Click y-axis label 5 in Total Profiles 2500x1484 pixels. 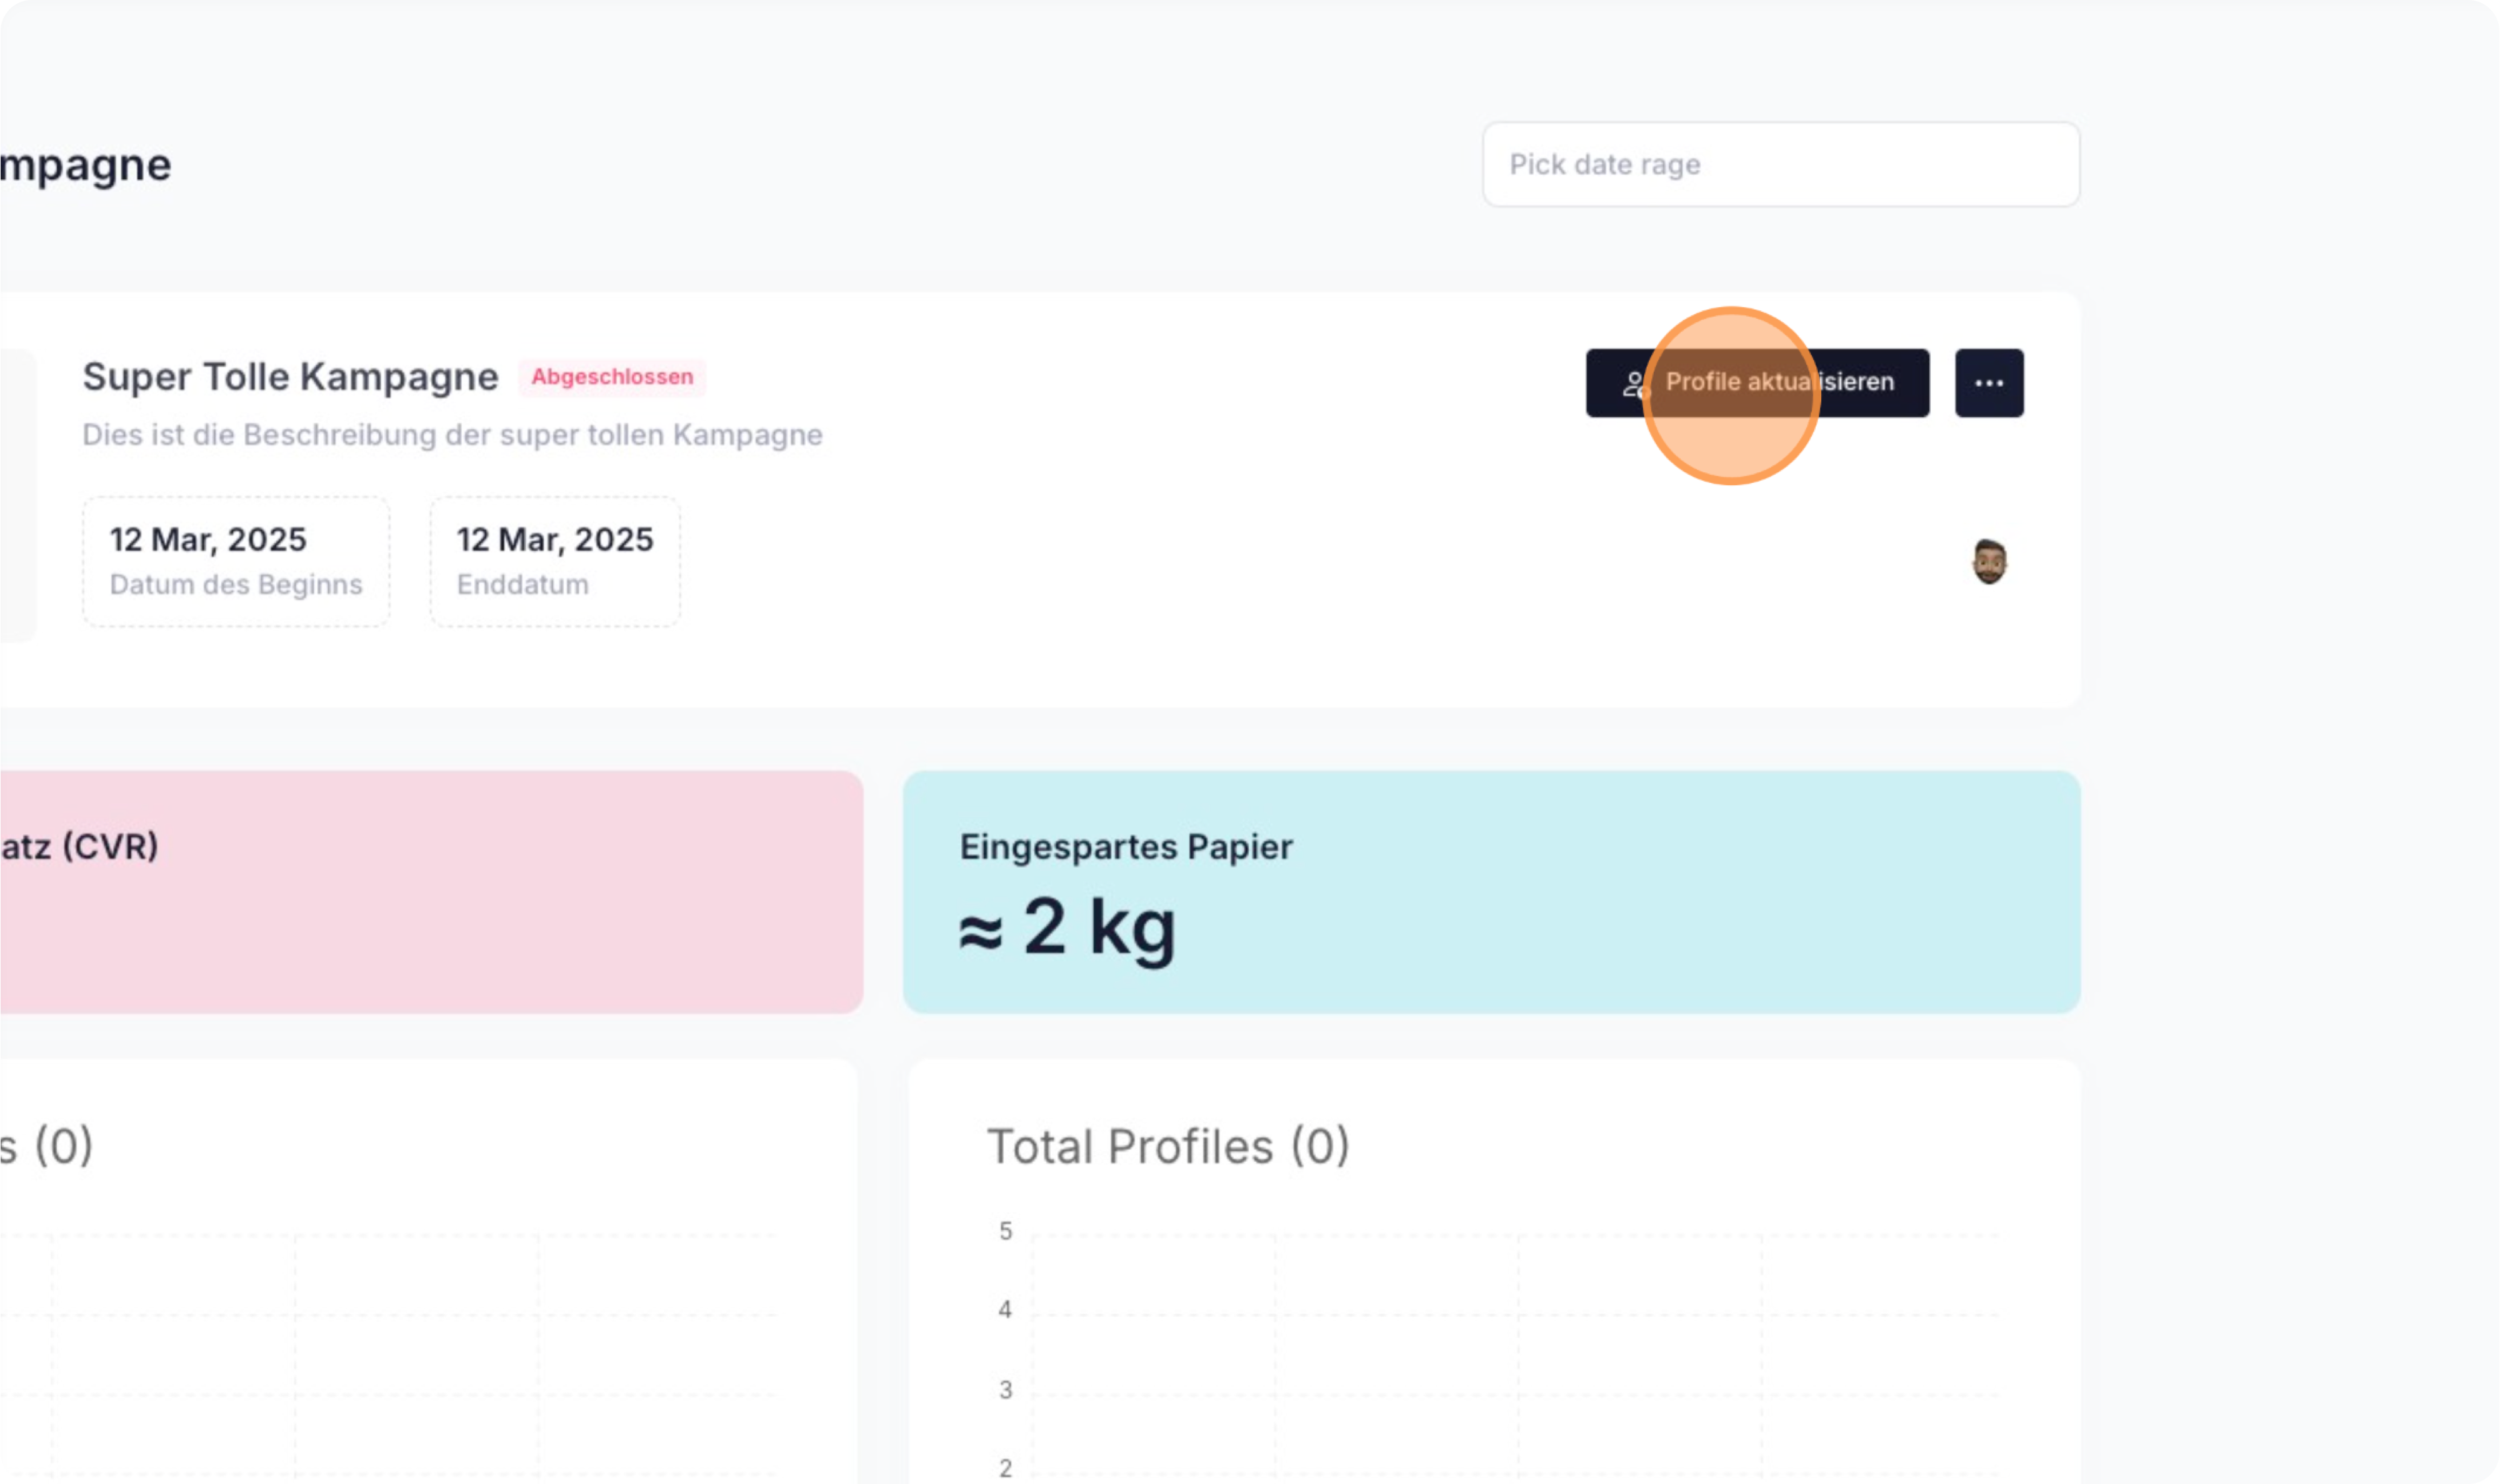(1006, 1231)
